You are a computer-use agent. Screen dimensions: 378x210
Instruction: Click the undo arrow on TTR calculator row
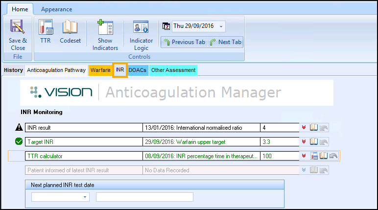pyautogui.click(x=333, y=156)
